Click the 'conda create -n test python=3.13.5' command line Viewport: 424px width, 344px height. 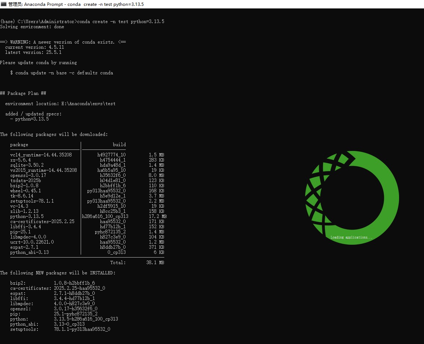pyautogui.click(x=121, y=22)
